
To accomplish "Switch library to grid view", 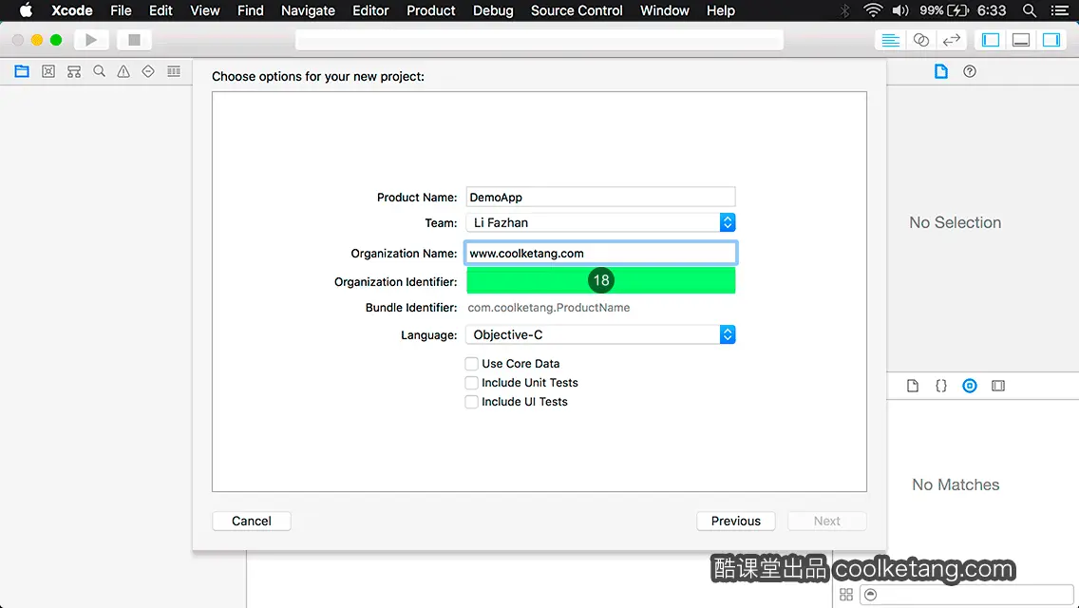I will pyautogui.click(x=846, y=595).
